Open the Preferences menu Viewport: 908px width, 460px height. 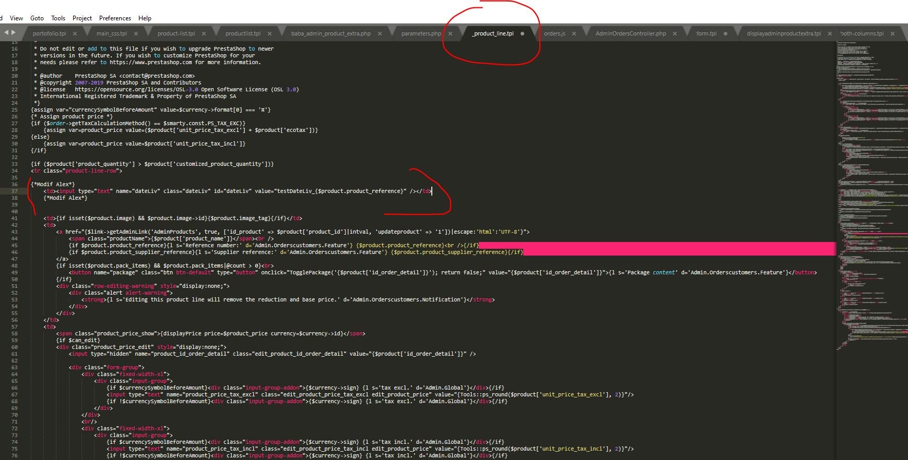(x=115, y=18)
